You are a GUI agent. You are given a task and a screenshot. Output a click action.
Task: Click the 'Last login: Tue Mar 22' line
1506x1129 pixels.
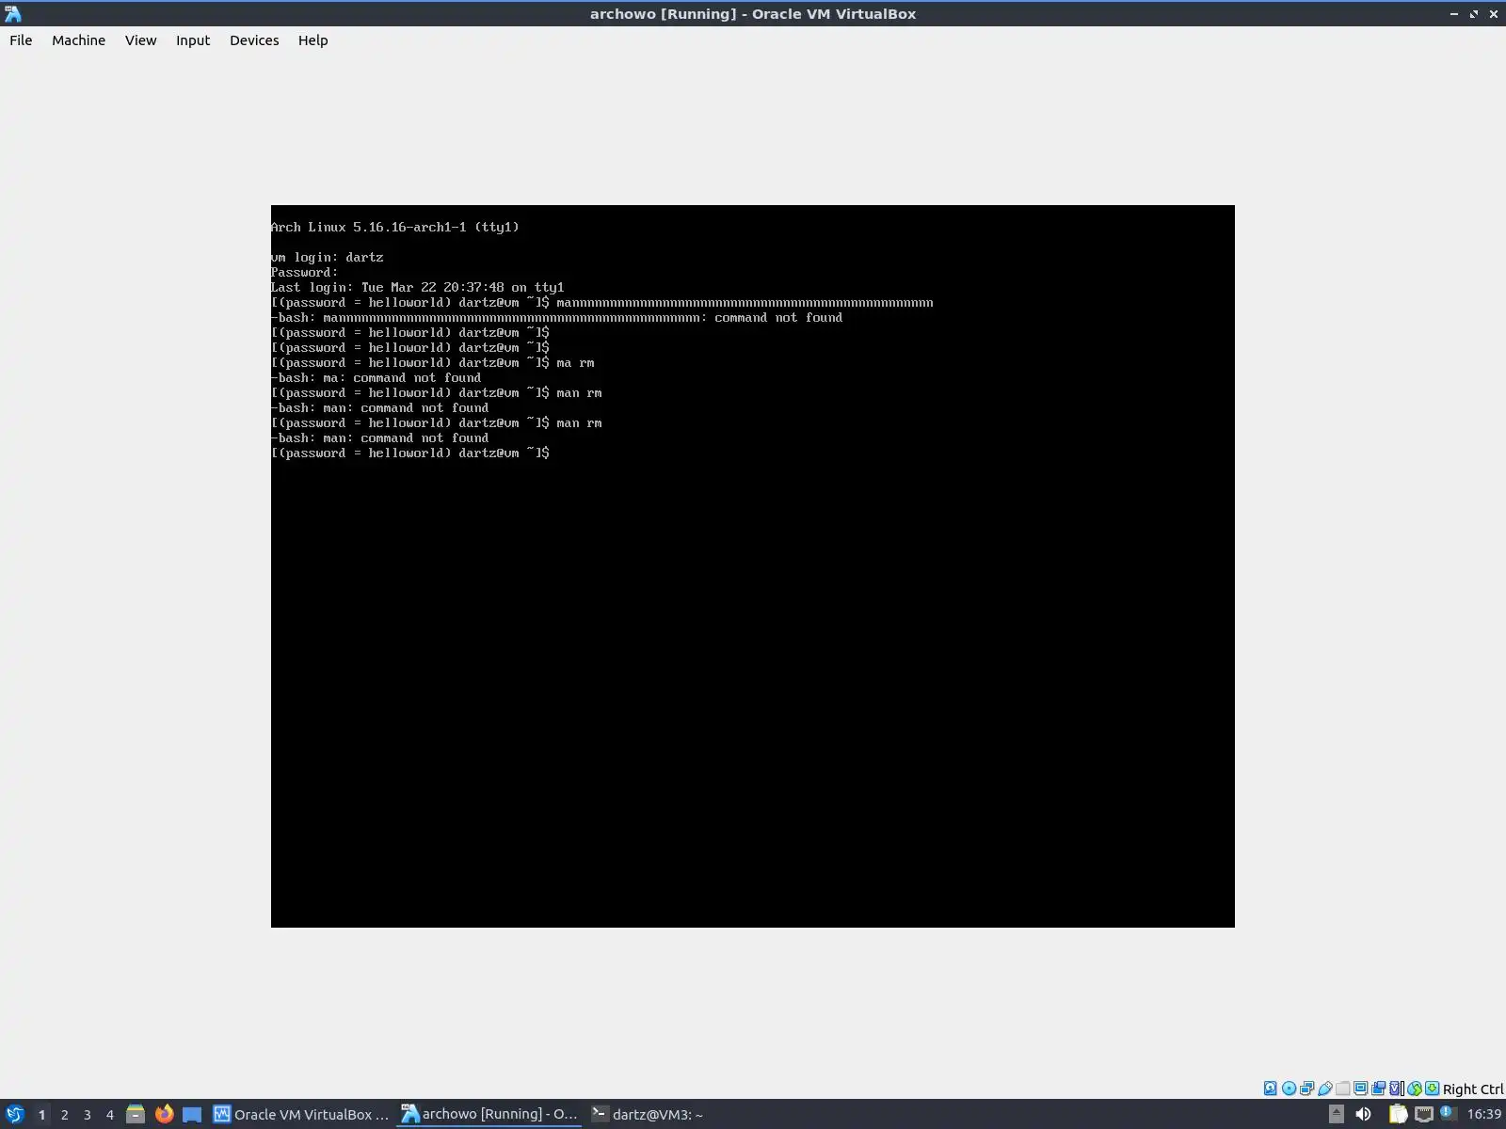(x=418, y=287)
